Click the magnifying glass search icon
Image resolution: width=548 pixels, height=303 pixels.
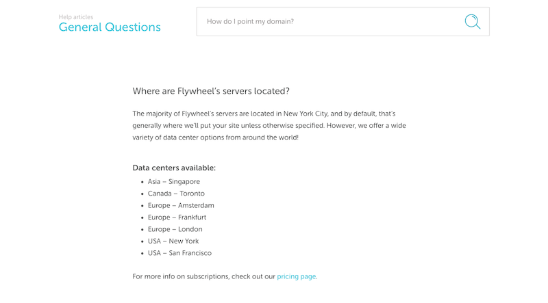(473, 22)
